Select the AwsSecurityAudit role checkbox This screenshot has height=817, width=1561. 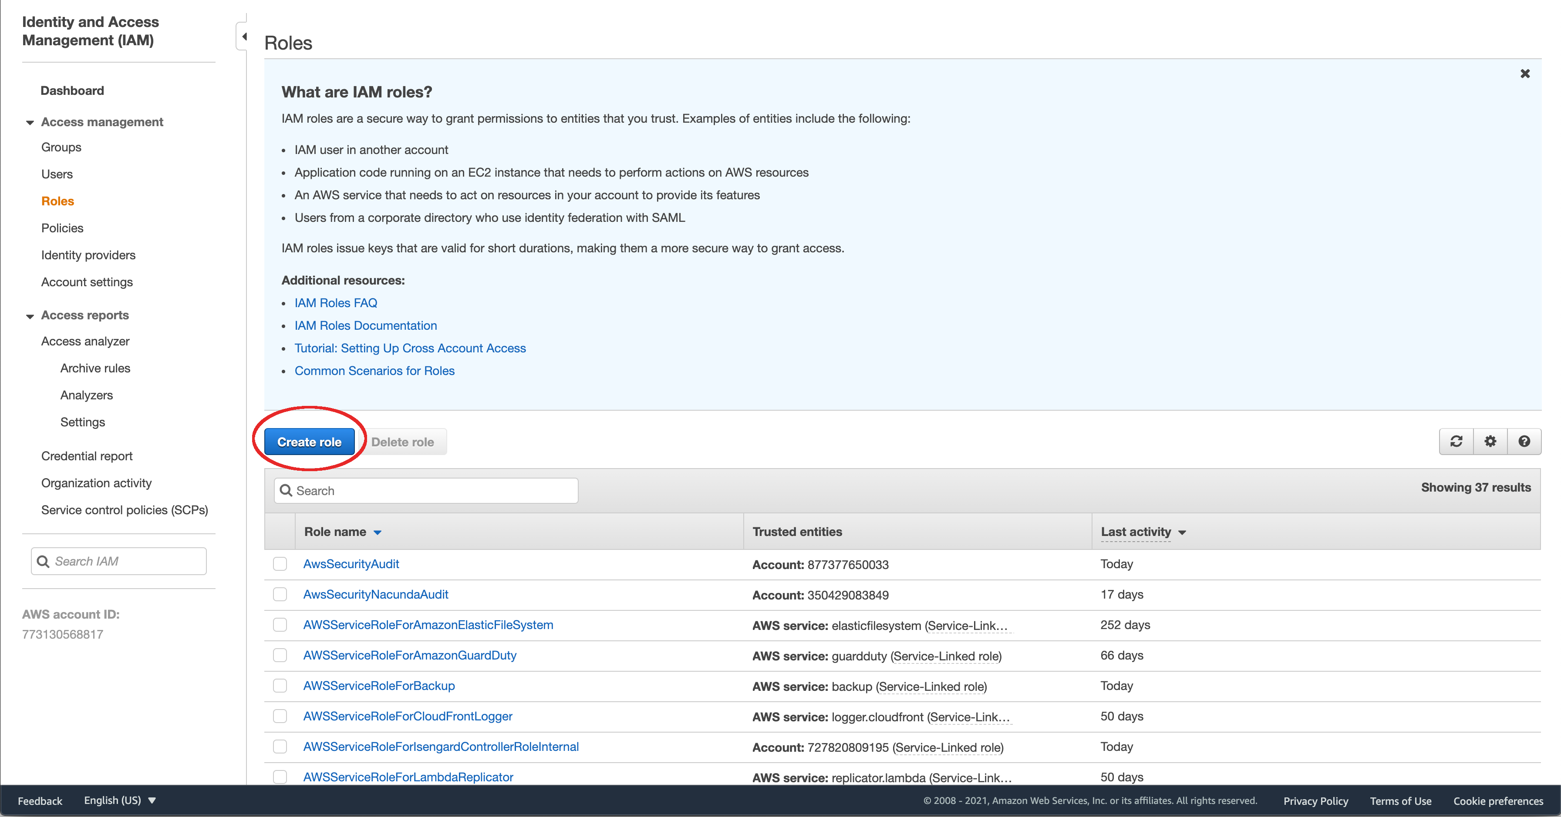point(280,564)
